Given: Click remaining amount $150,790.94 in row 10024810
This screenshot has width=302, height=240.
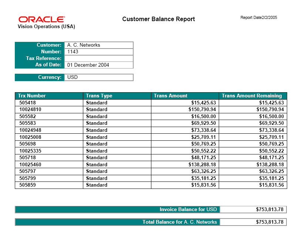Looking at the screenshot, I should pos(270,110).
